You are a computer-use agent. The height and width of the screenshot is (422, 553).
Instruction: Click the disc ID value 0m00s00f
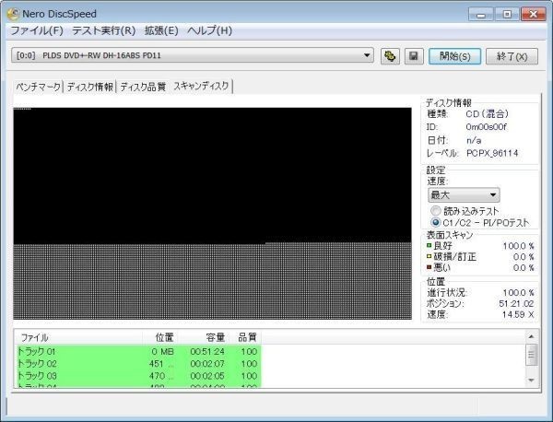(487, 127)
